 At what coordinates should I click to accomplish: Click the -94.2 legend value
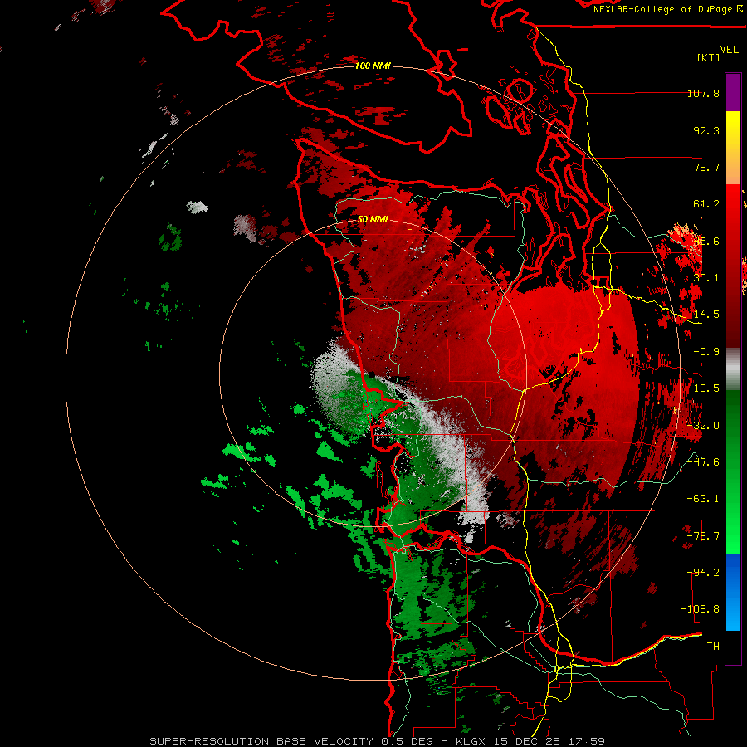703,572
